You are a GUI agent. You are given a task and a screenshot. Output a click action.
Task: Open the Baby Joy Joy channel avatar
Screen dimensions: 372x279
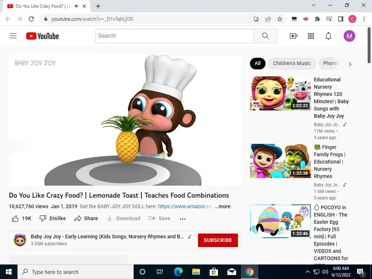tap(20, 240)
